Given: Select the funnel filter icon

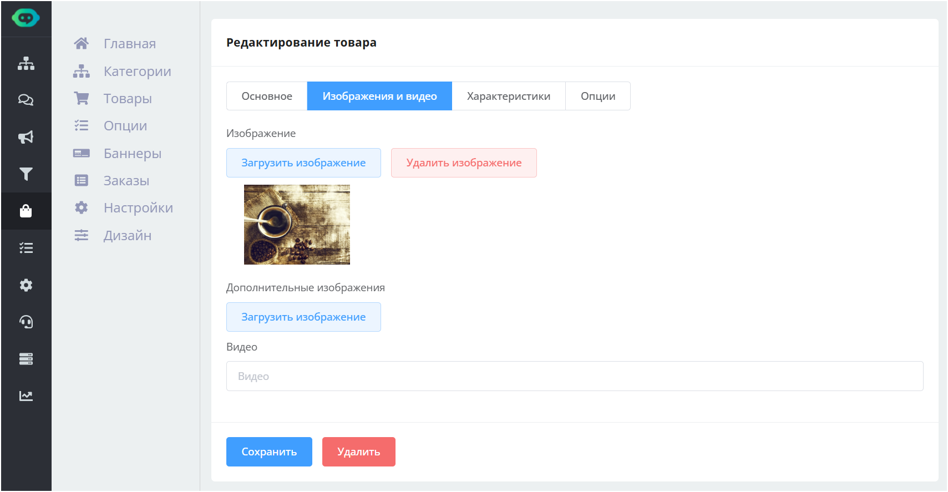Looking at the screenshot, I should point(26,174).
